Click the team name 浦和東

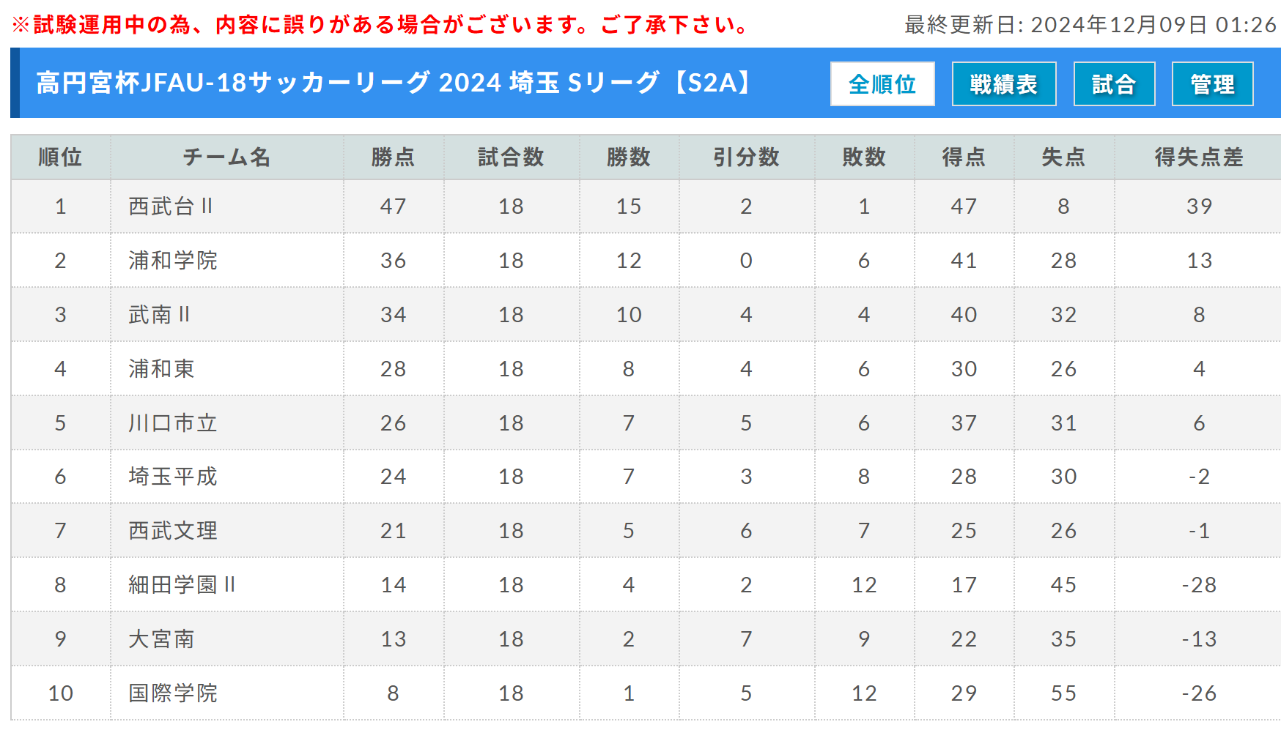(161, 369)
